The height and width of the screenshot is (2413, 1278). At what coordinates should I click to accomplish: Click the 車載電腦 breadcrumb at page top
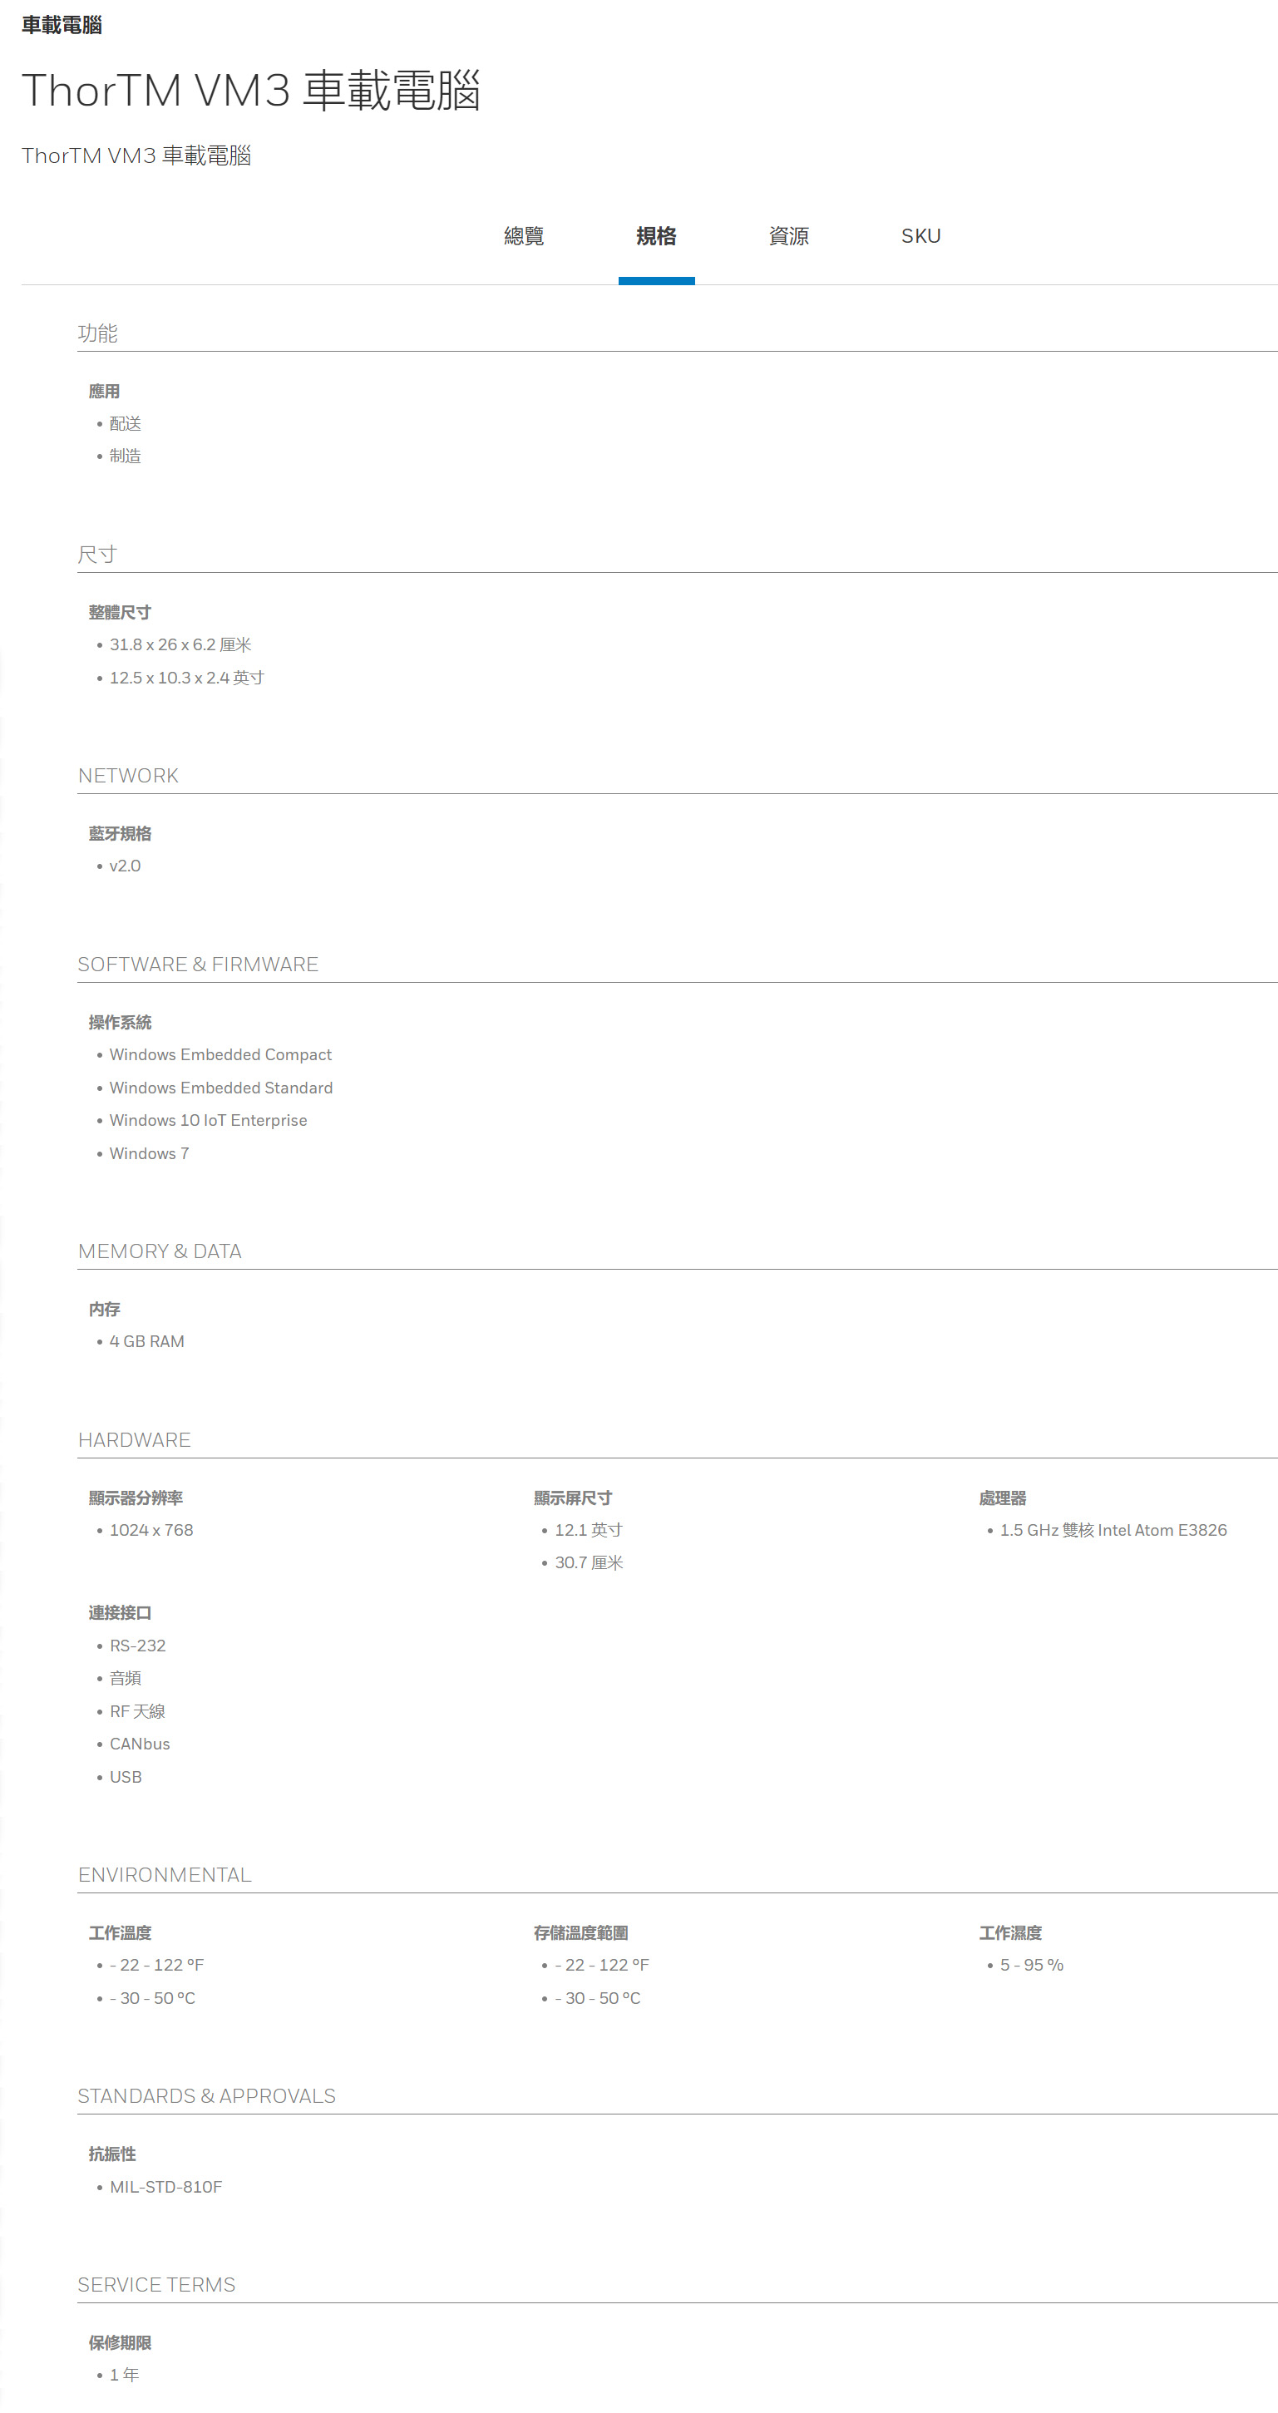click(x=62, y=25)
